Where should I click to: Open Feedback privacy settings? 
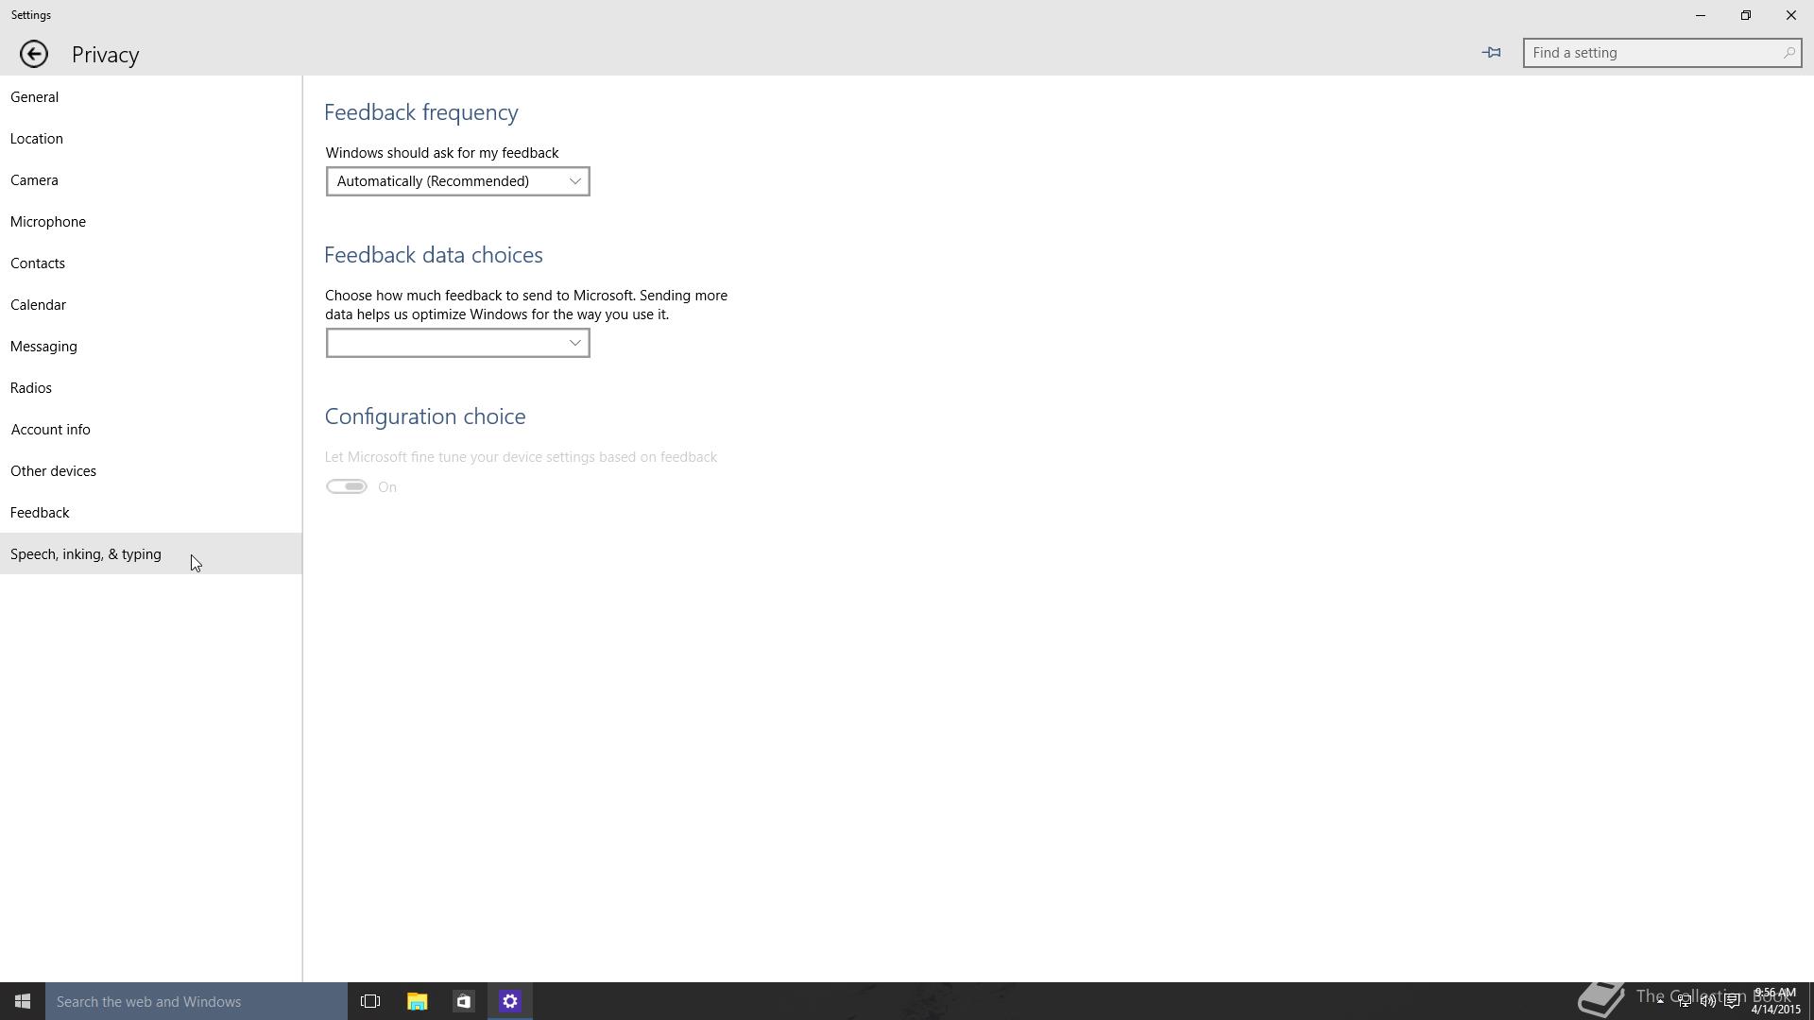tap(151, 513)
